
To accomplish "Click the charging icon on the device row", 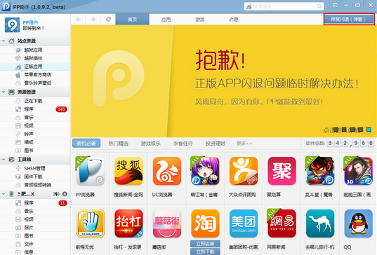I will pyautogui.click(x=56, y=194).
